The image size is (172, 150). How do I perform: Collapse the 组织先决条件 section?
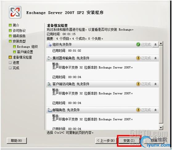click(155, 44)
